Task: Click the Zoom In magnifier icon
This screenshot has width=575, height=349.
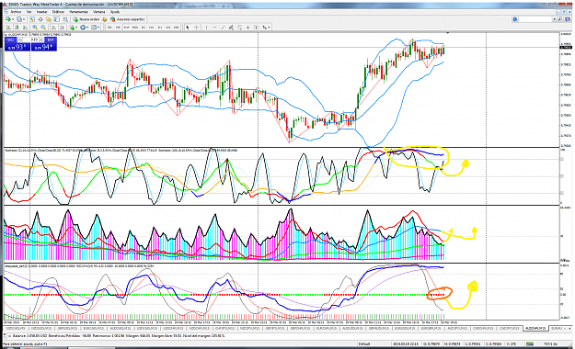Action: click(x=35, y=28)
